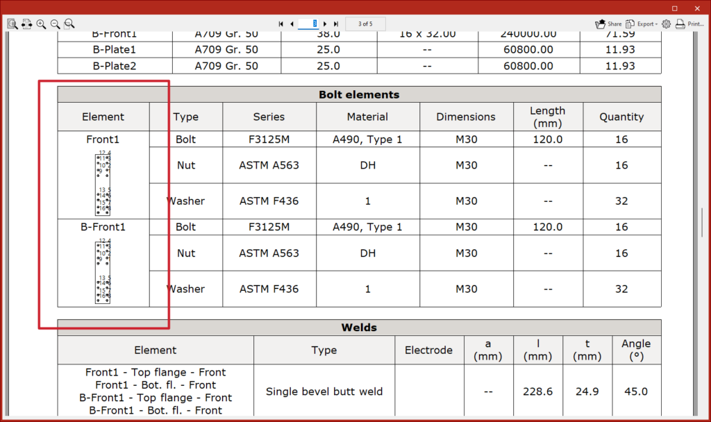711x422 pixels.
Task: Click the 'A709 Gr. 50' cell in the B-Plate2 row
Action: [226, 66]
